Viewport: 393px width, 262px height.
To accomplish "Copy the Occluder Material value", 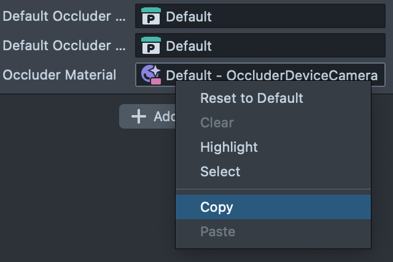I will [217, 207].
